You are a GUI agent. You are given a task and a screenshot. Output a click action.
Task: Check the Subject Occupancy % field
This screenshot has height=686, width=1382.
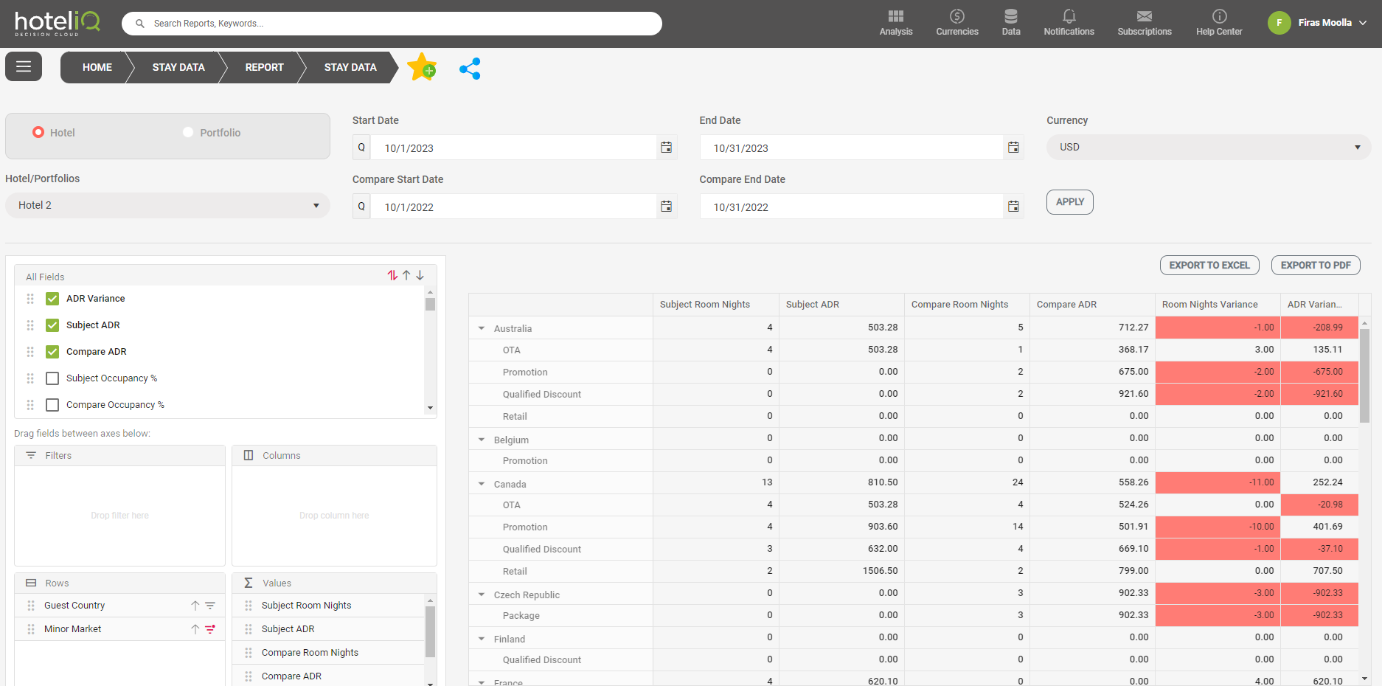tap(52, 378)
